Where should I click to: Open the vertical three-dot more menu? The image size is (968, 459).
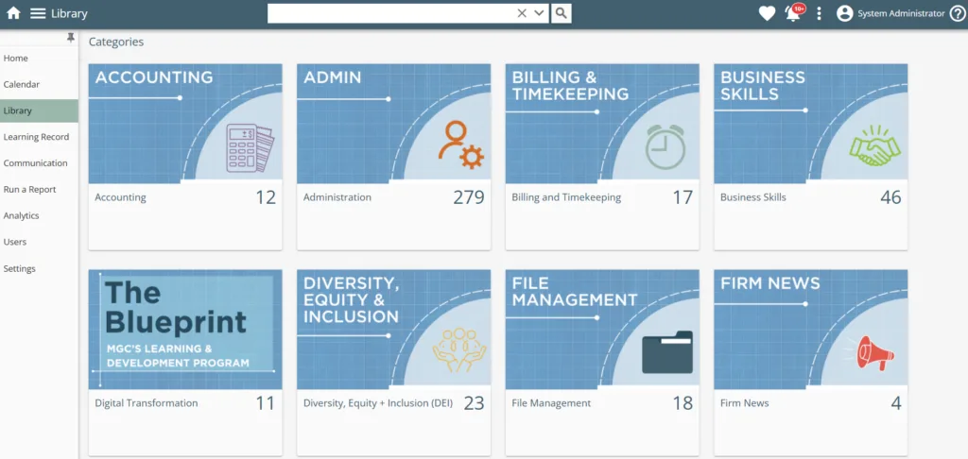pos(820,13)
